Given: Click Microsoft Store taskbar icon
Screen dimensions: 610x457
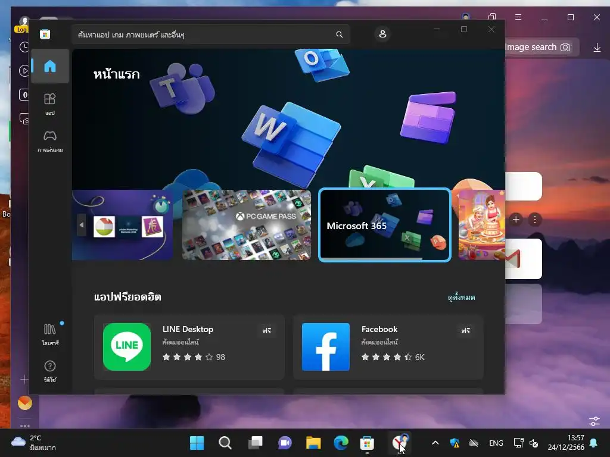Looking at the screenshot, I should tap(367, 443).
